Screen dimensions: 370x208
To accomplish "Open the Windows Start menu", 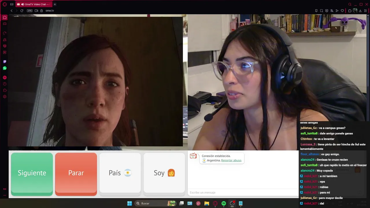I will coord(129,203).
